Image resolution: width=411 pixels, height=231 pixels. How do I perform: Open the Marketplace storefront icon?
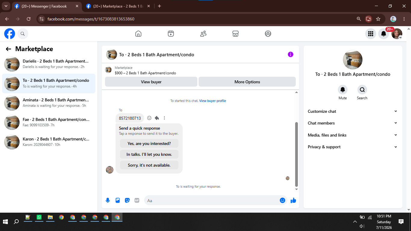click(236, 34)
